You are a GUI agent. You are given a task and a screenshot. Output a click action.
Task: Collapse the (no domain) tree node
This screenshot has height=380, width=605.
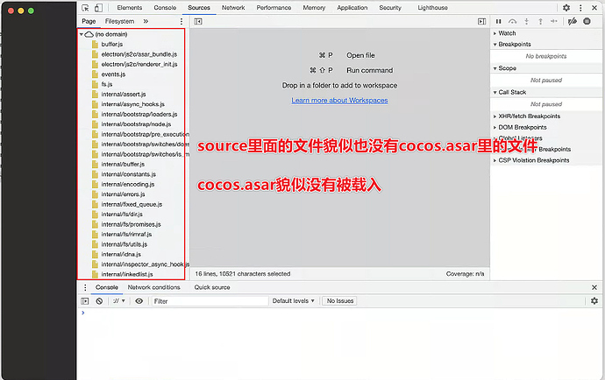(81, 34)
